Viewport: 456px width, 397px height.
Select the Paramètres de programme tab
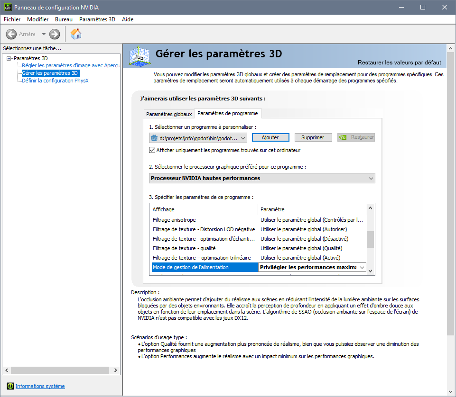click(x=228, y=113)
